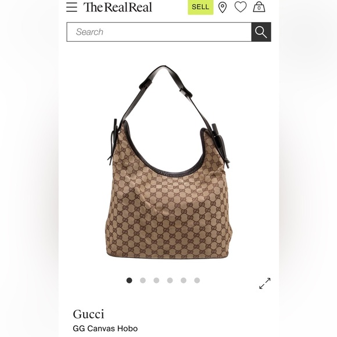Image resolution: width=337 pixels, height=337 pixels.
Task: Open the hamburger navigation menu
Action: click(71, 7)
